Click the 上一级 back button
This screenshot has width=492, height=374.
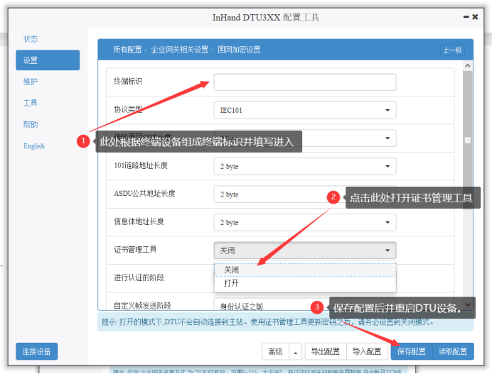[452, 50]
